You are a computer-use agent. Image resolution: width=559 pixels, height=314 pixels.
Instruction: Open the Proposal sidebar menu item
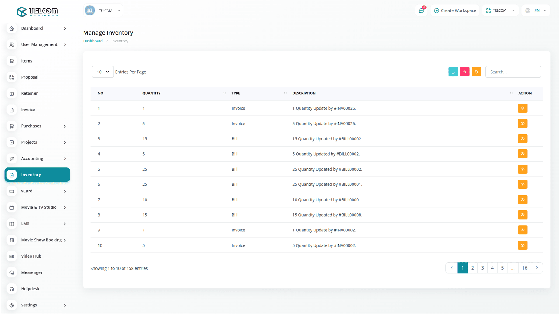(29, 77)
